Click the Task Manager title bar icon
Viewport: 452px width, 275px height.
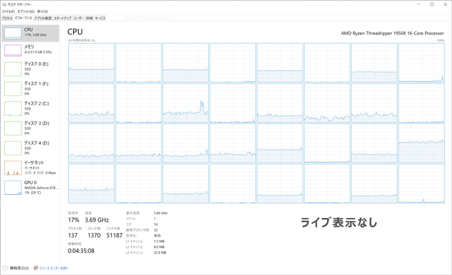click(x=4, y=4)
